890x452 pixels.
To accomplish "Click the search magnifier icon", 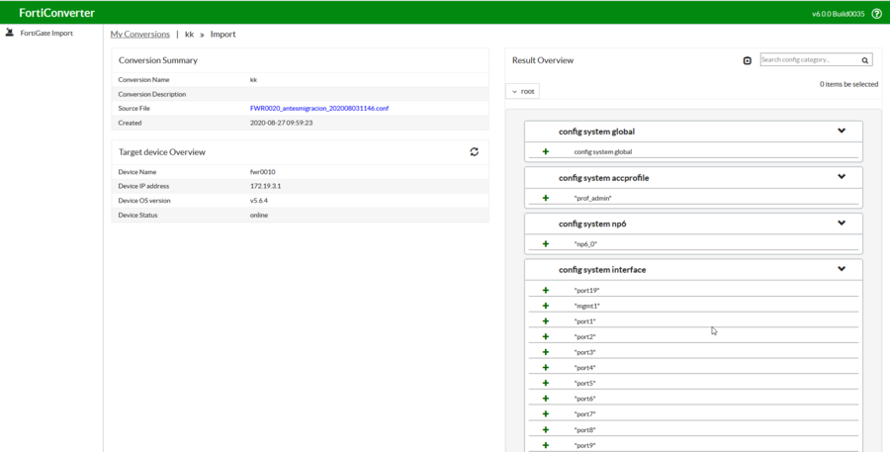I will point(865,60).
